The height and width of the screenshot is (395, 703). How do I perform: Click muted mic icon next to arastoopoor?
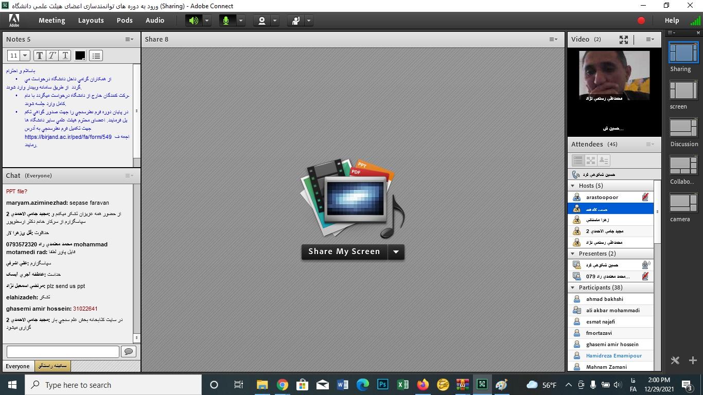coord(645,197)
